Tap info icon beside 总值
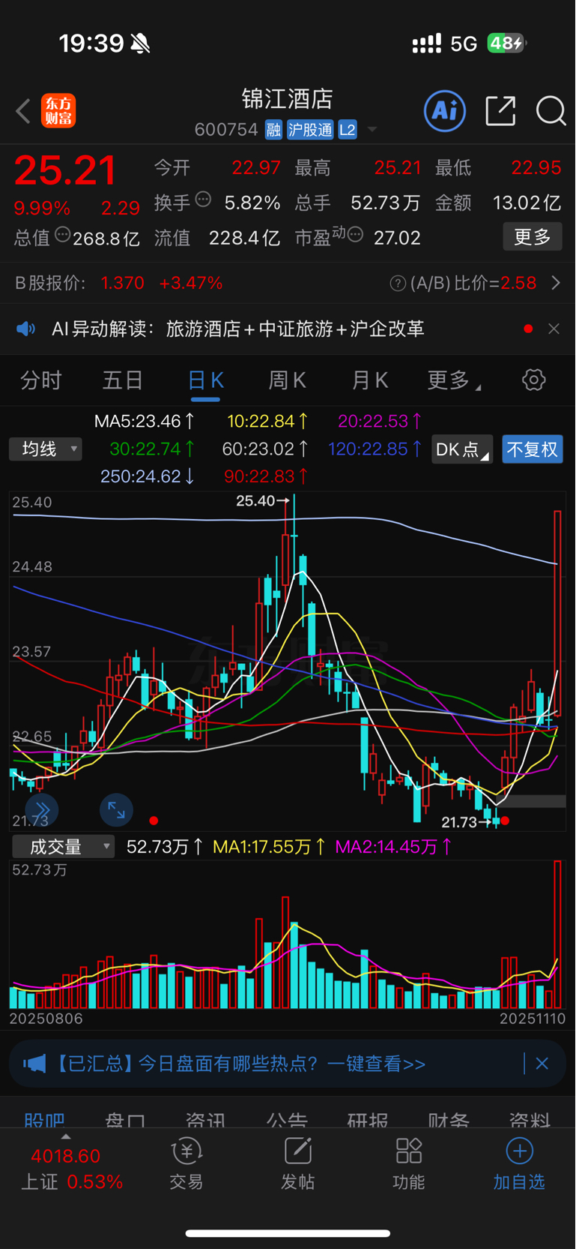576x1249 pixels. pyautogui.click(x=63, y=235)
